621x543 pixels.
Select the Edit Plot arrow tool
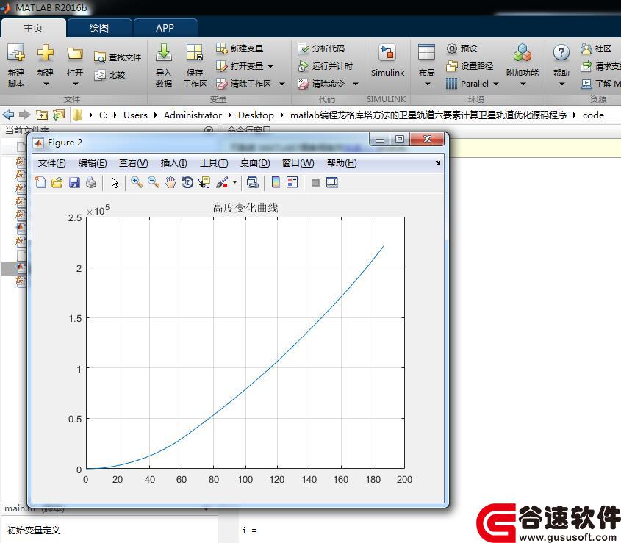(115, 182)
